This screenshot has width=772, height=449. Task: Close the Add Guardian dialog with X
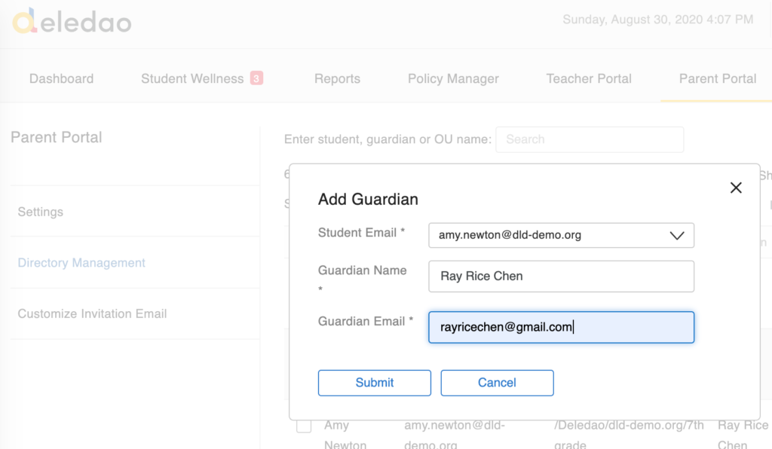click(736, 188)
